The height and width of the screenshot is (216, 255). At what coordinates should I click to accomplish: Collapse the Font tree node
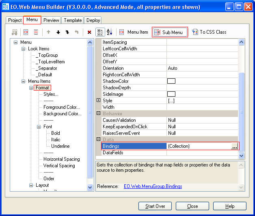(x=39, y=127)
